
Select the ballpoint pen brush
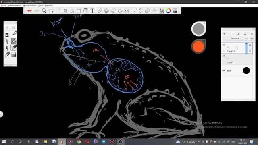pos(14,34)
